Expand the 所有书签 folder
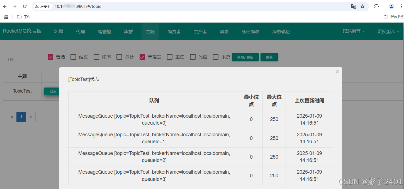Viewport: 404px width, 189px height. click(392, 16)
